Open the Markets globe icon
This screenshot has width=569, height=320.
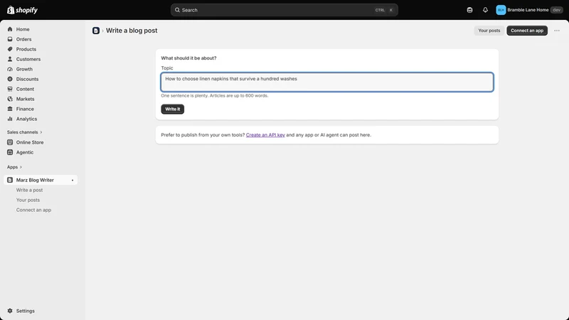(10, 99)
